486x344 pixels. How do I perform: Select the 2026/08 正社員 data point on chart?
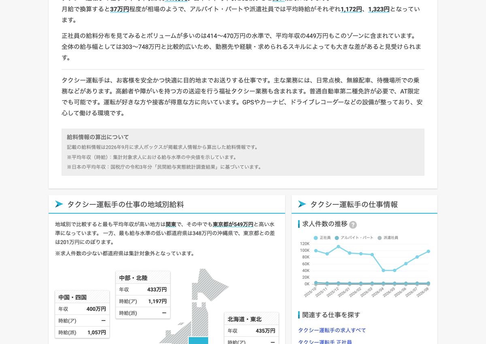pyautogui.click(x=428, y=251)
